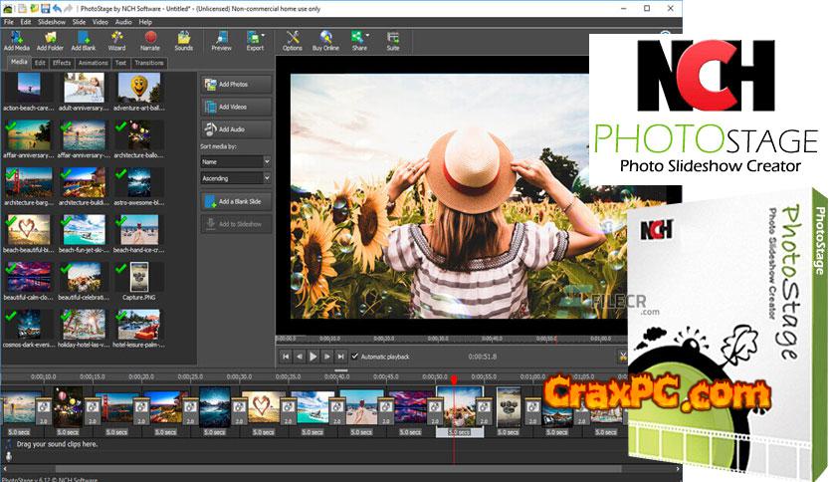Viewport: 832px width, 482px height.
Task: Open the NCH Suite icon
Action: coord(393,38)
